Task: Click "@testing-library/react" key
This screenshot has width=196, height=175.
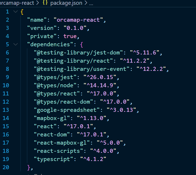Action: coord(73,61)
